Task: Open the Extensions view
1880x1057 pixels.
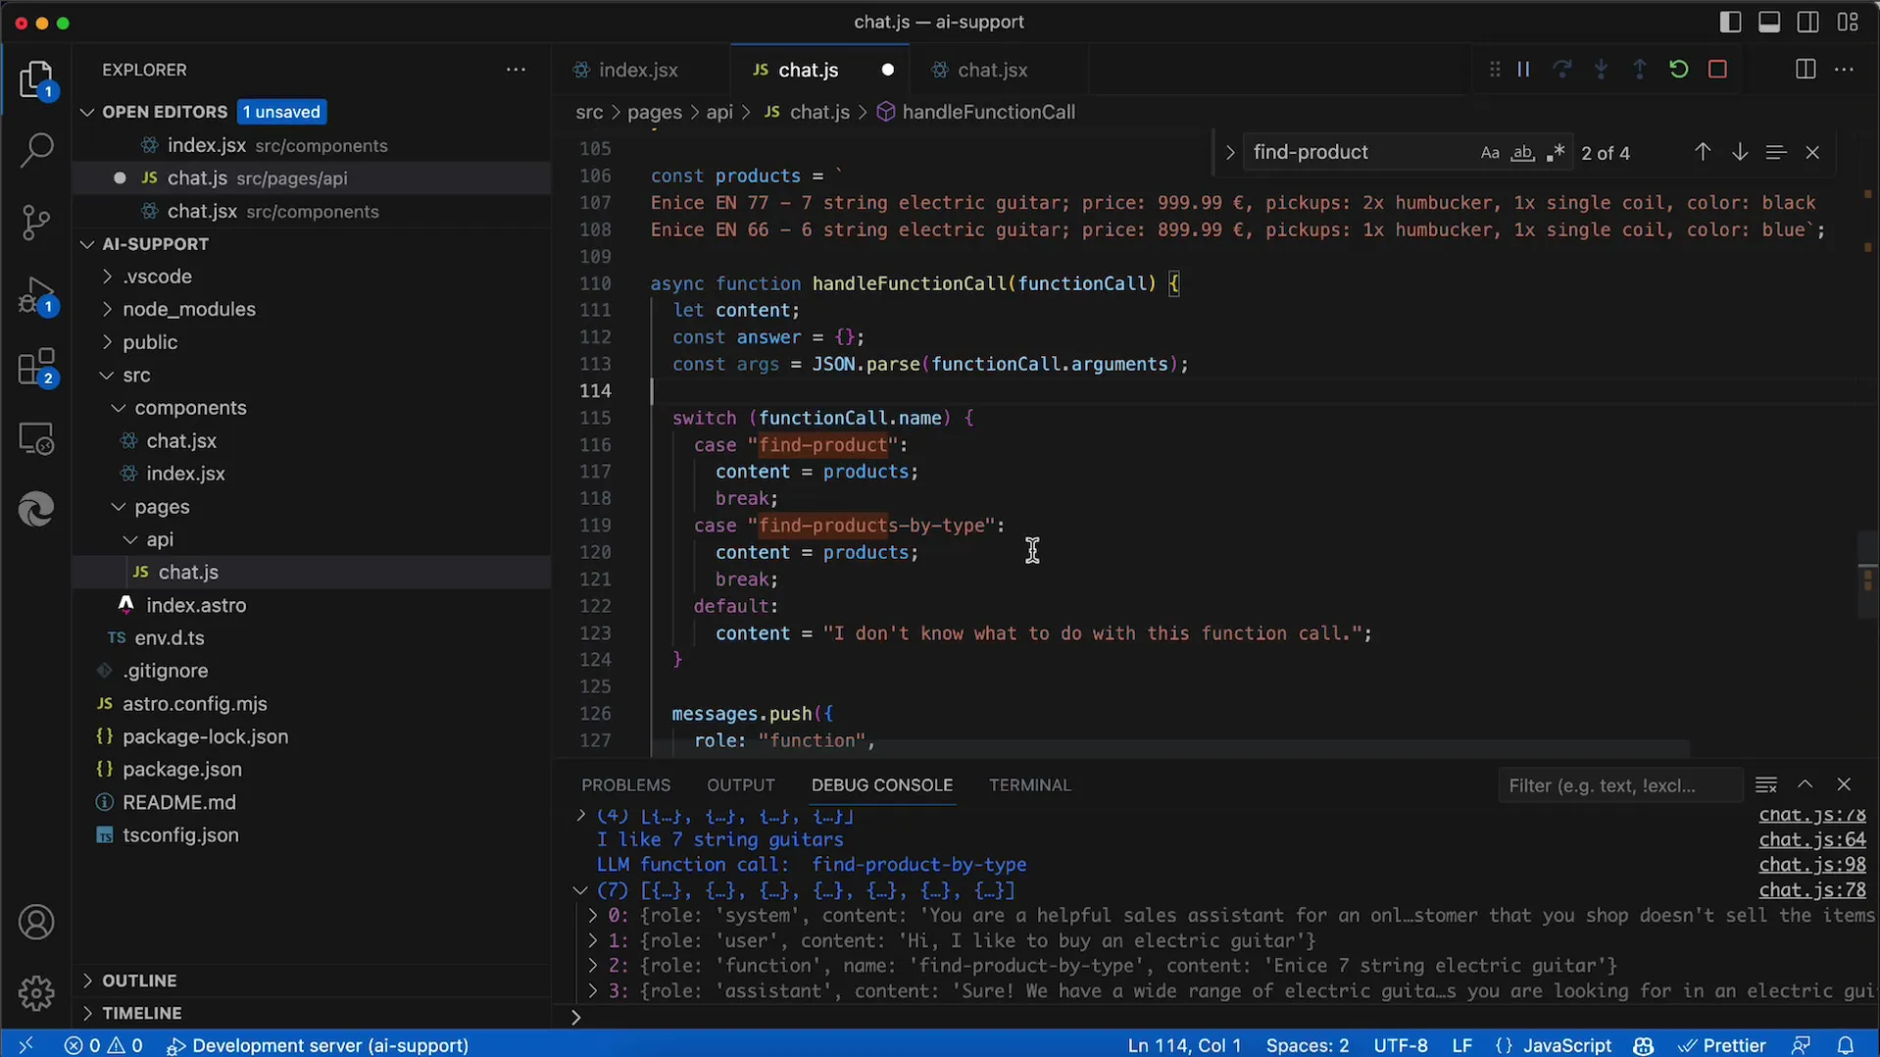Action: coord(36,368)
